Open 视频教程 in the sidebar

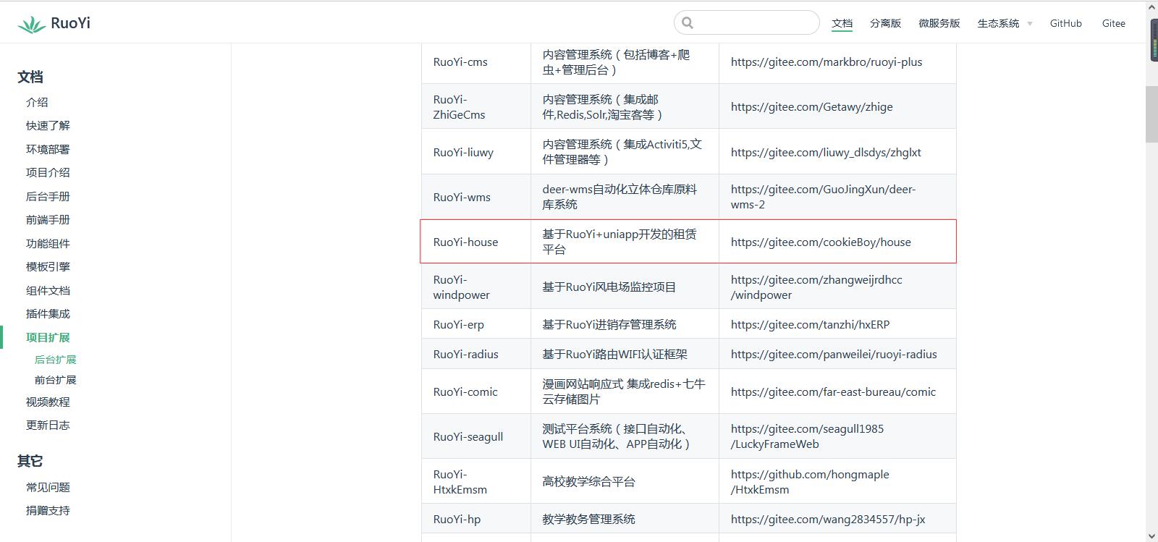tap(48, 402)
